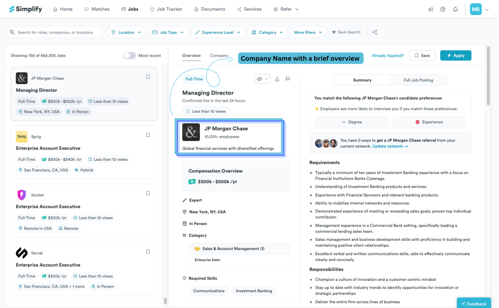
Task: Bookmark the JP Morgan Chase Managing Director job
Action: [148, 77]
